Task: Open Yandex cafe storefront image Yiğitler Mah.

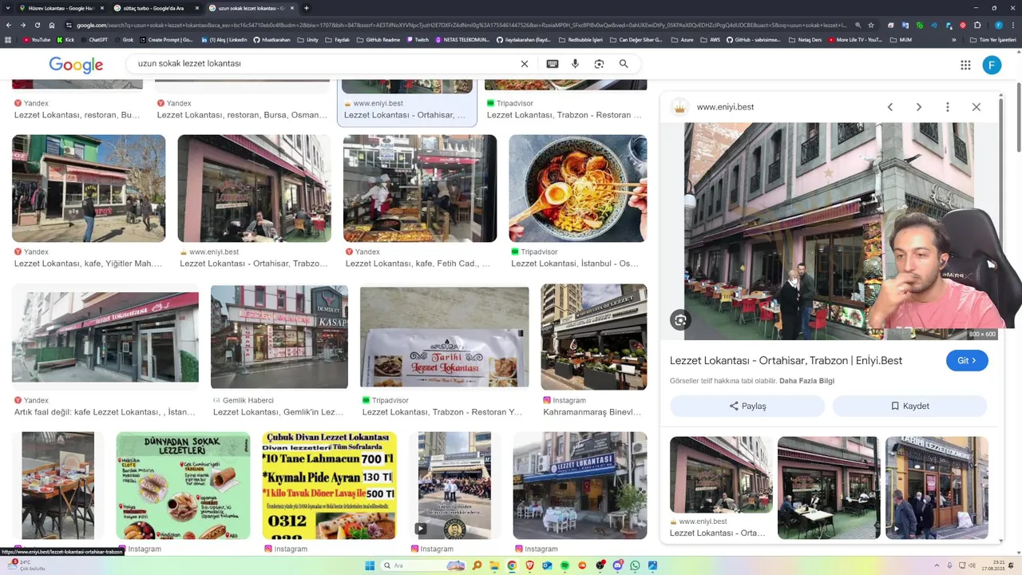Action: [x=89, y=188]
